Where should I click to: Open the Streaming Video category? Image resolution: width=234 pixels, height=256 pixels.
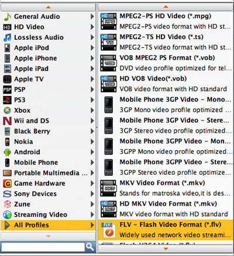coord(48,215)
